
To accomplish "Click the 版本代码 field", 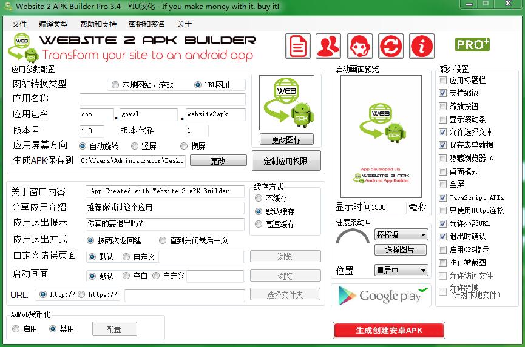I will [x=197, y=131].
